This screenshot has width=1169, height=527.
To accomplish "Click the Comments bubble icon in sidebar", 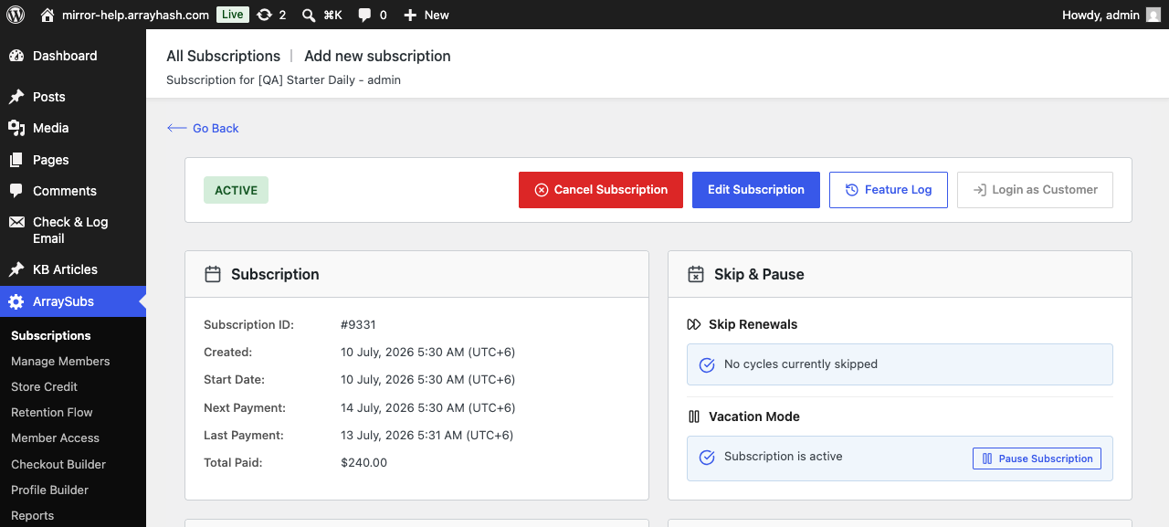I will (16, 191).
